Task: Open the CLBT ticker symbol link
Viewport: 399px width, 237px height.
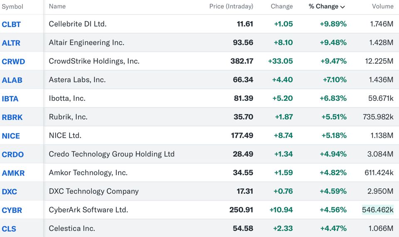Action: coord(11,24)
